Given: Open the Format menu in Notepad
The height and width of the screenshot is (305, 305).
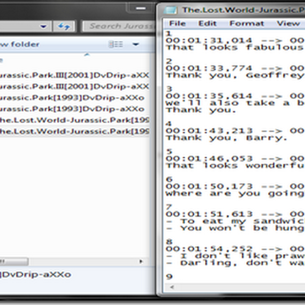Looking at the screenshot, I should [x=247, y=24].
